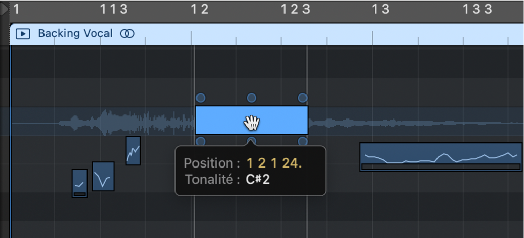Select the lowest small note at far left
The width and height of the screenshot is (524, 238).
(x=79, y=183)
